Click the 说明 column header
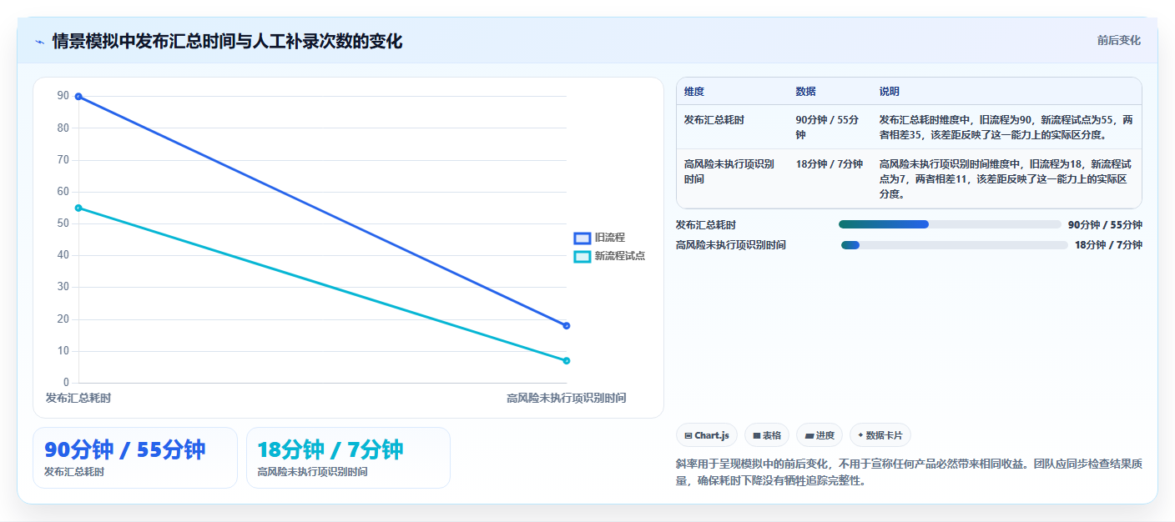 (890, 92)
